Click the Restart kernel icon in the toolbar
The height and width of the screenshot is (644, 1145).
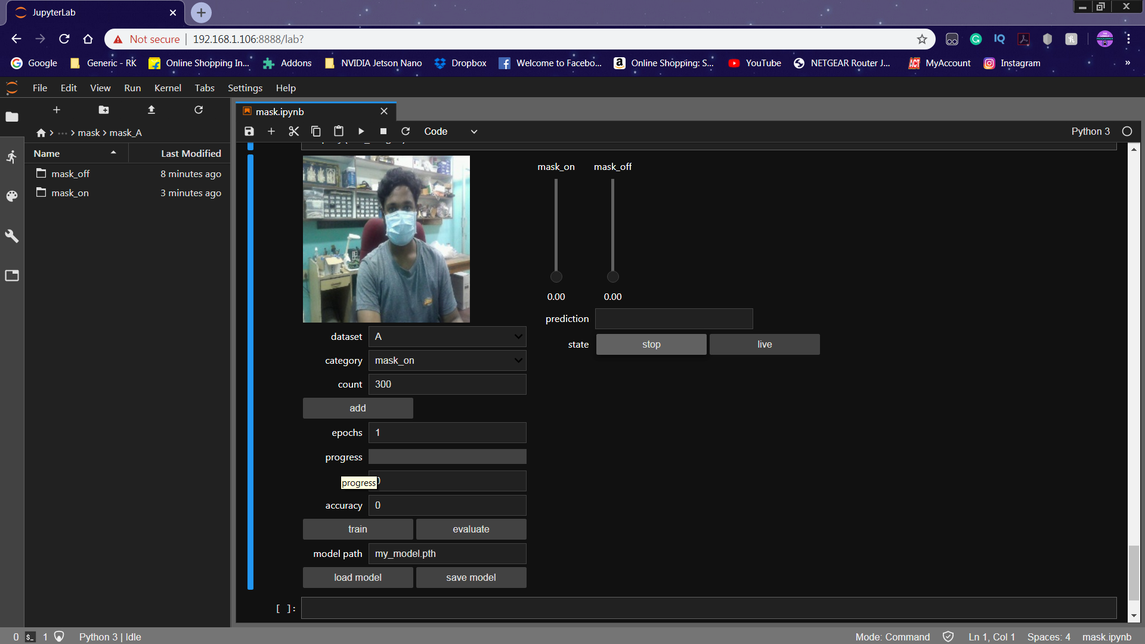pos(406,131)
